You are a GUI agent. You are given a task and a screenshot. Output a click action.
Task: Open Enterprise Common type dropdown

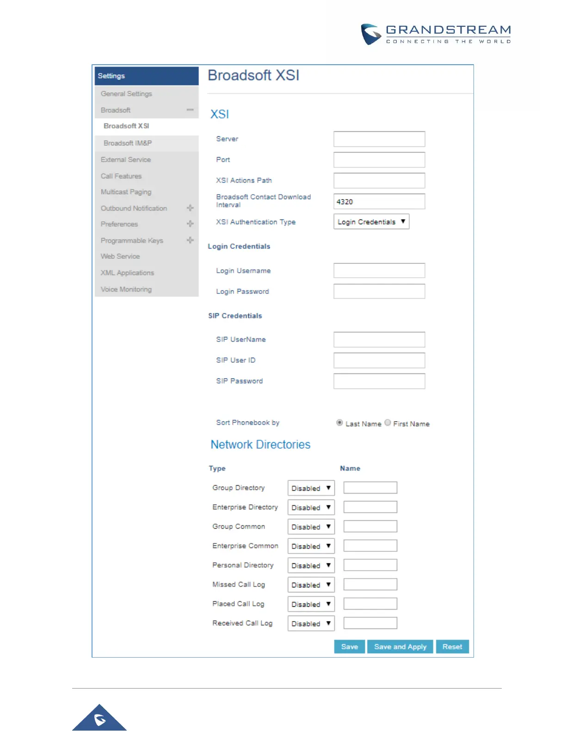[311, 546]
